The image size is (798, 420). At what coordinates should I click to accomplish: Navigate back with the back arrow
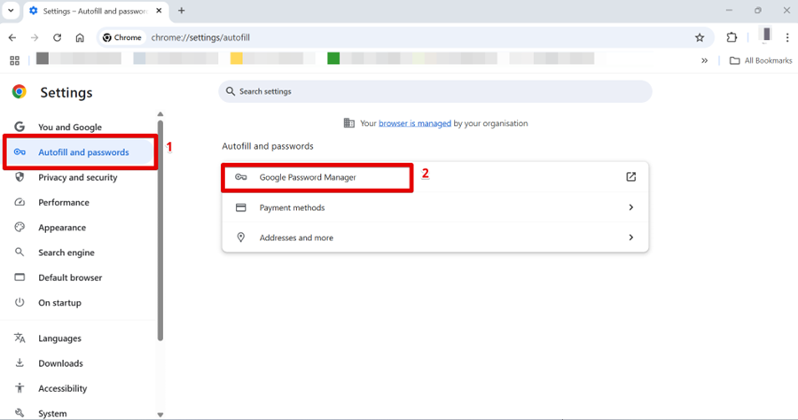coord(12,38)
